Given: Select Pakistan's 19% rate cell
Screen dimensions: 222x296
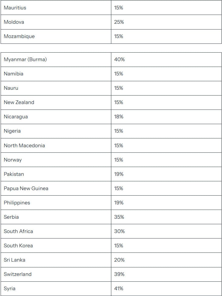Looking at the screenshot, I should (x=119, y=174).
